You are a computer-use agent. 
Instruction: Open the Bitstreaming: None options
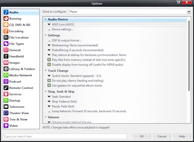pyautogui.click(x=49, y=45)
